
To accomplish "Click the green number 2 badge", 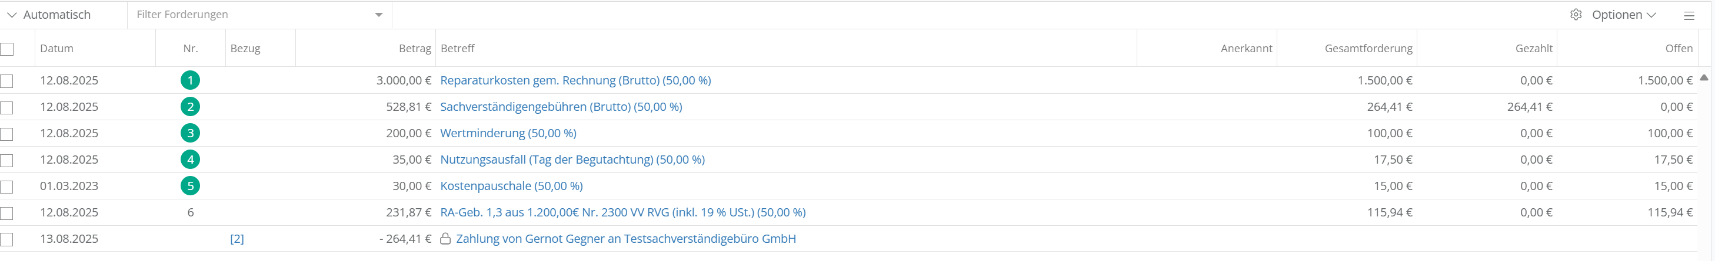I will [x=190, y=107].
